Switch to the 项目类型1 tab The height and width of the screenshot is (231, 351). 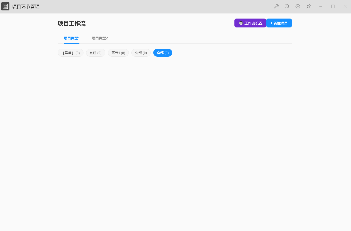click(72, 38)
